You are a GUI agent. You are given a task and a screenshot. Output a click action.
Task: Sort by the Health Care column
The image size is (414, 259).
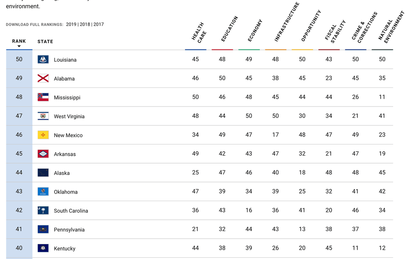pyautogui.click(x=198, y=33)
